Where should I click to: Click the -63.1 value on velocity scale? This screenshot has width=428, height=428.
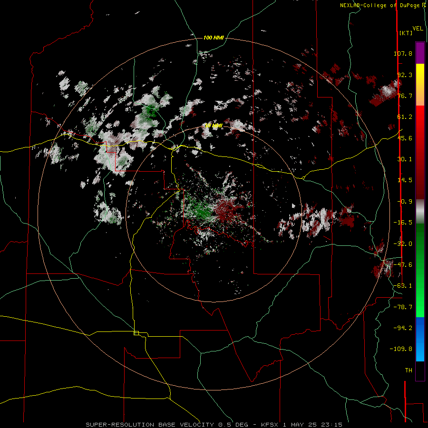point(403,286)
